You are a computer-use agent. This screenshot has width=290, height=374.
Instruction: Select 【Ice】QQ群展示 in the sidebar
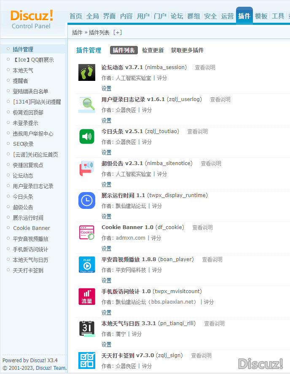pyautogui.click(x=33, y=60)
